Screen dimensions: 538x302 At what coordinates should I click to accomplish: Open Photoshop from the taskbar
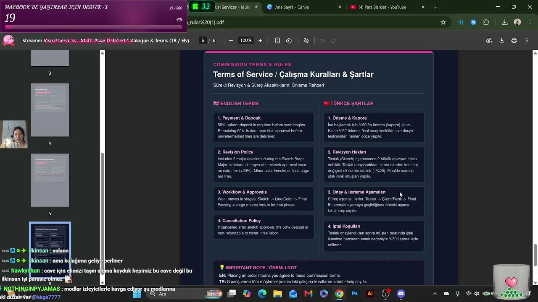(x=355, y=294)
